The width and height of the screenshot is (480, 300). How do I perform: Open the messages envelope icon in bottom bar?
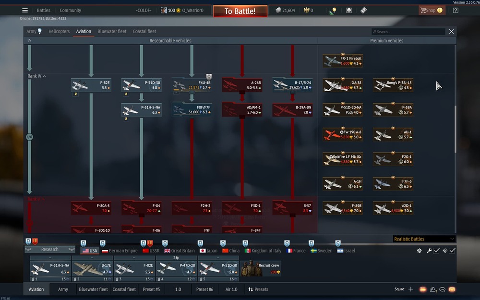[451, 289]
